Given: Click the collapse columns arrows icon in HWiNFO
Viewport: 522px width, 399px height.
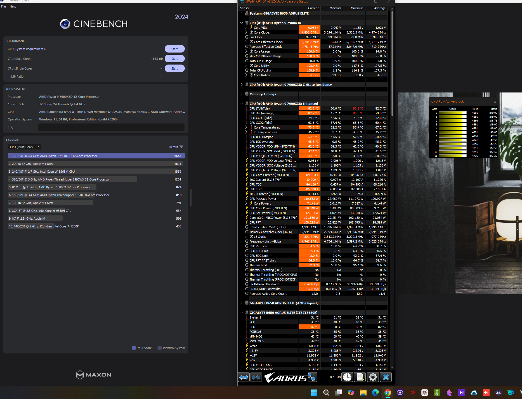Looking at the screenshot, I should click(256, 377).
